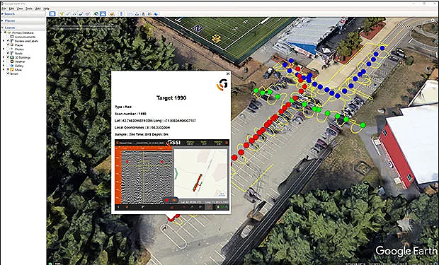The image size is (439, 265).
Task: Click the "Scan number : 1990" line
Action: [x=130, y=114]
